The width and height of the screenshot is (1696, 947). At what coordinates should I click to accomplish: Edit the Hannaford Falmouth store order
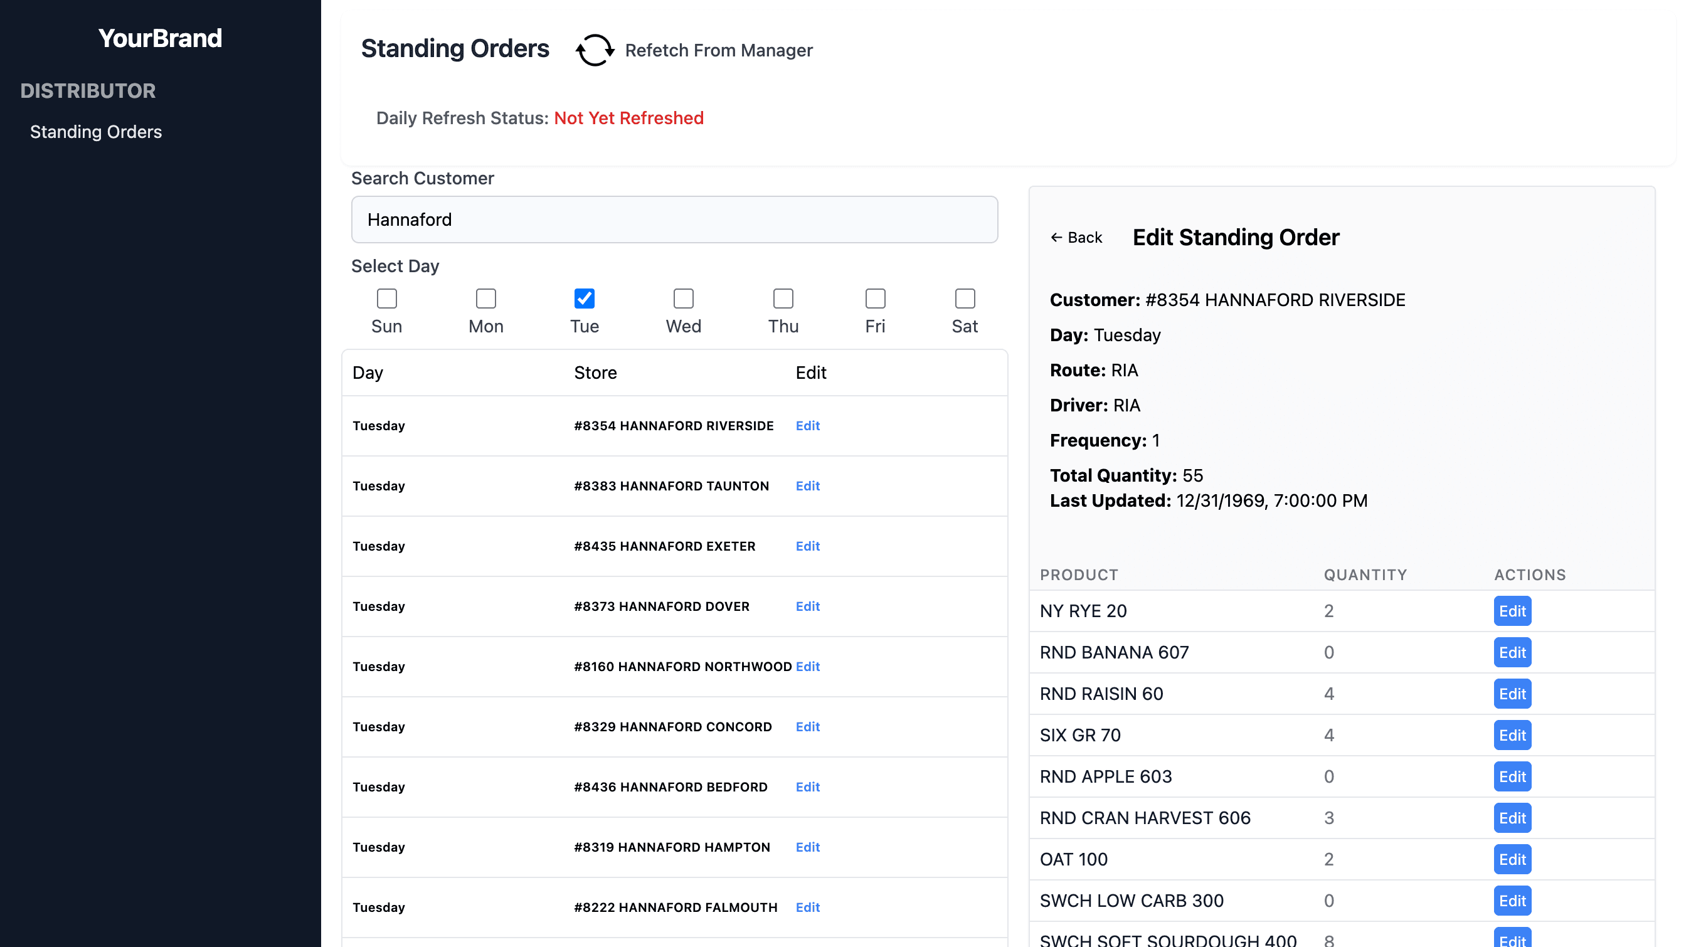807,907
